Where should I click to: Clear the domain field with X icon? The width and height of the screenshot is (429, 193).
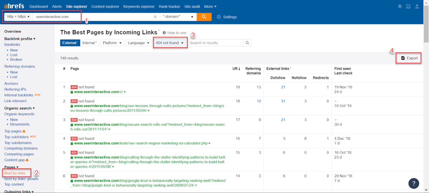(x=155, y=17)
